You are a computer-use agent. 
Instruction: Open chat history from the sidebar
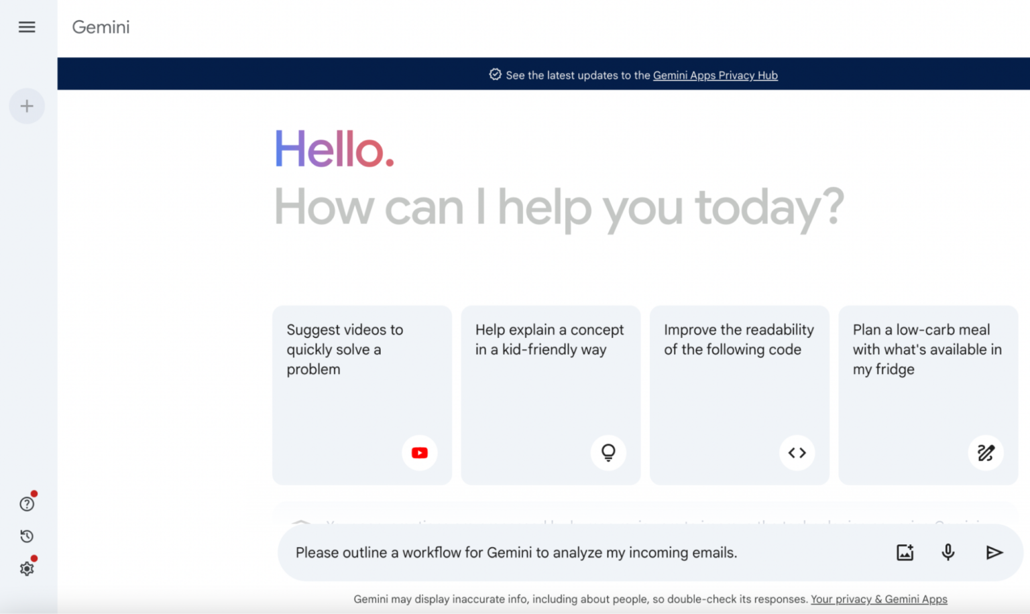[27, 536]
